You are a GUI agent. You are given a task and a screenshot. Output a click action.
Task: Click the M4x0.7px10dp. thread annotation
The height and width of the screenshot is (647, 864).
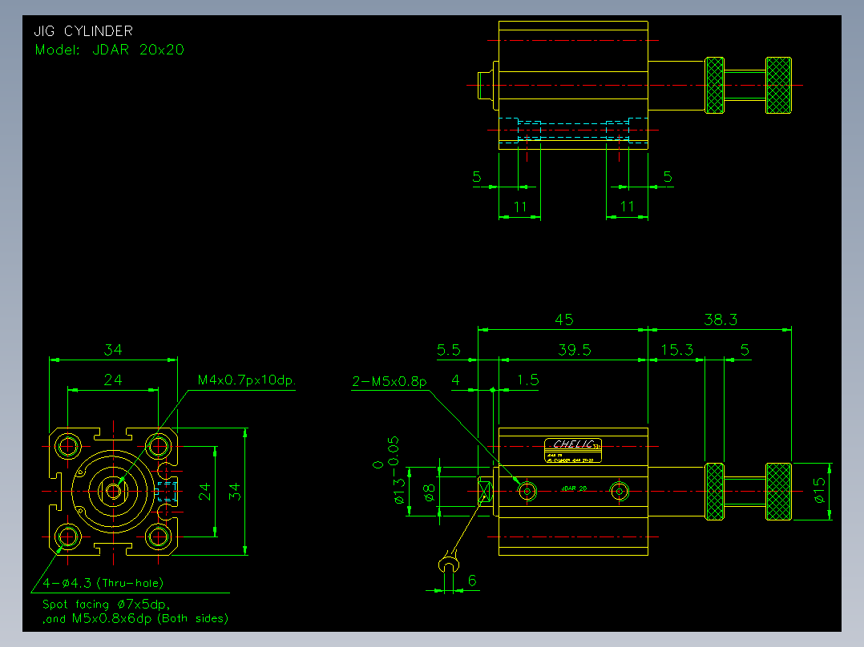(246, 380)
